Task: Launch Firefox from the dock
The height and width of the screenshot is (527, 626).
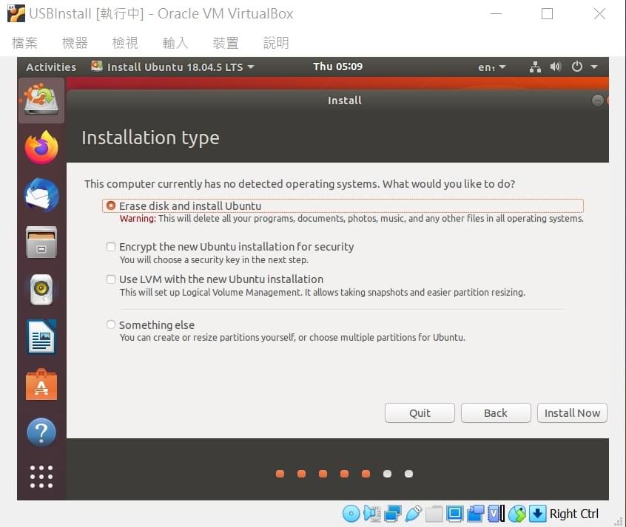Action: click(41, 147)
